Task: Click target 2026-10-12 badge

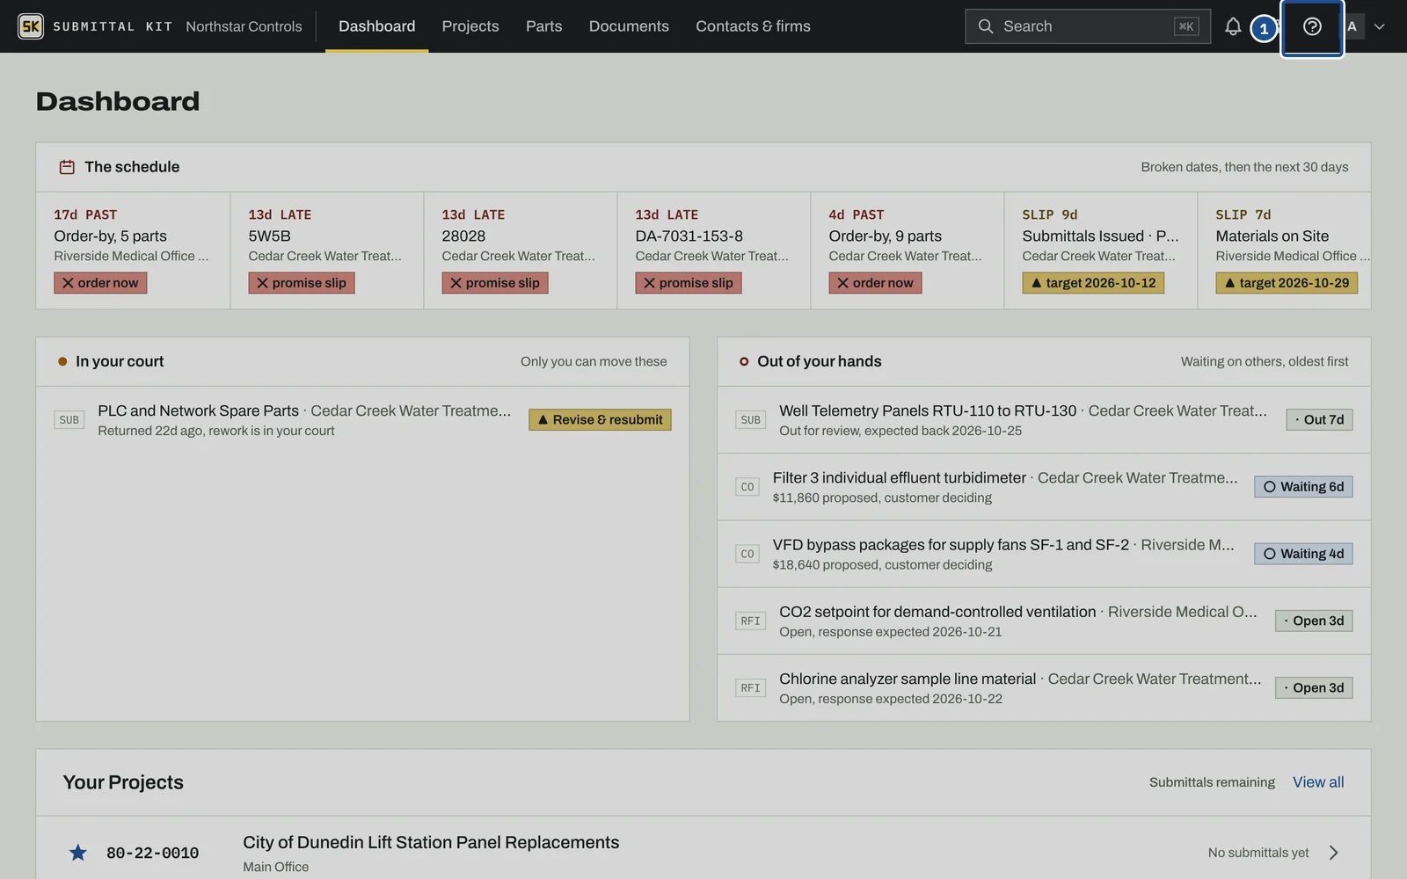Action: pyautogui.click(x=1093, y=283)
